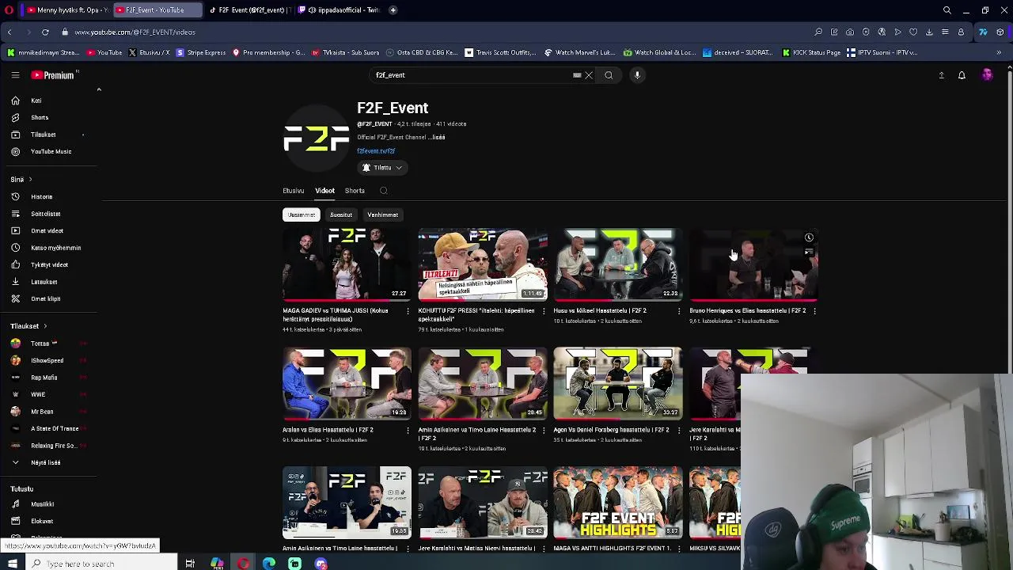Open options menu for MAGA GADIEV video

click(408, 311)
